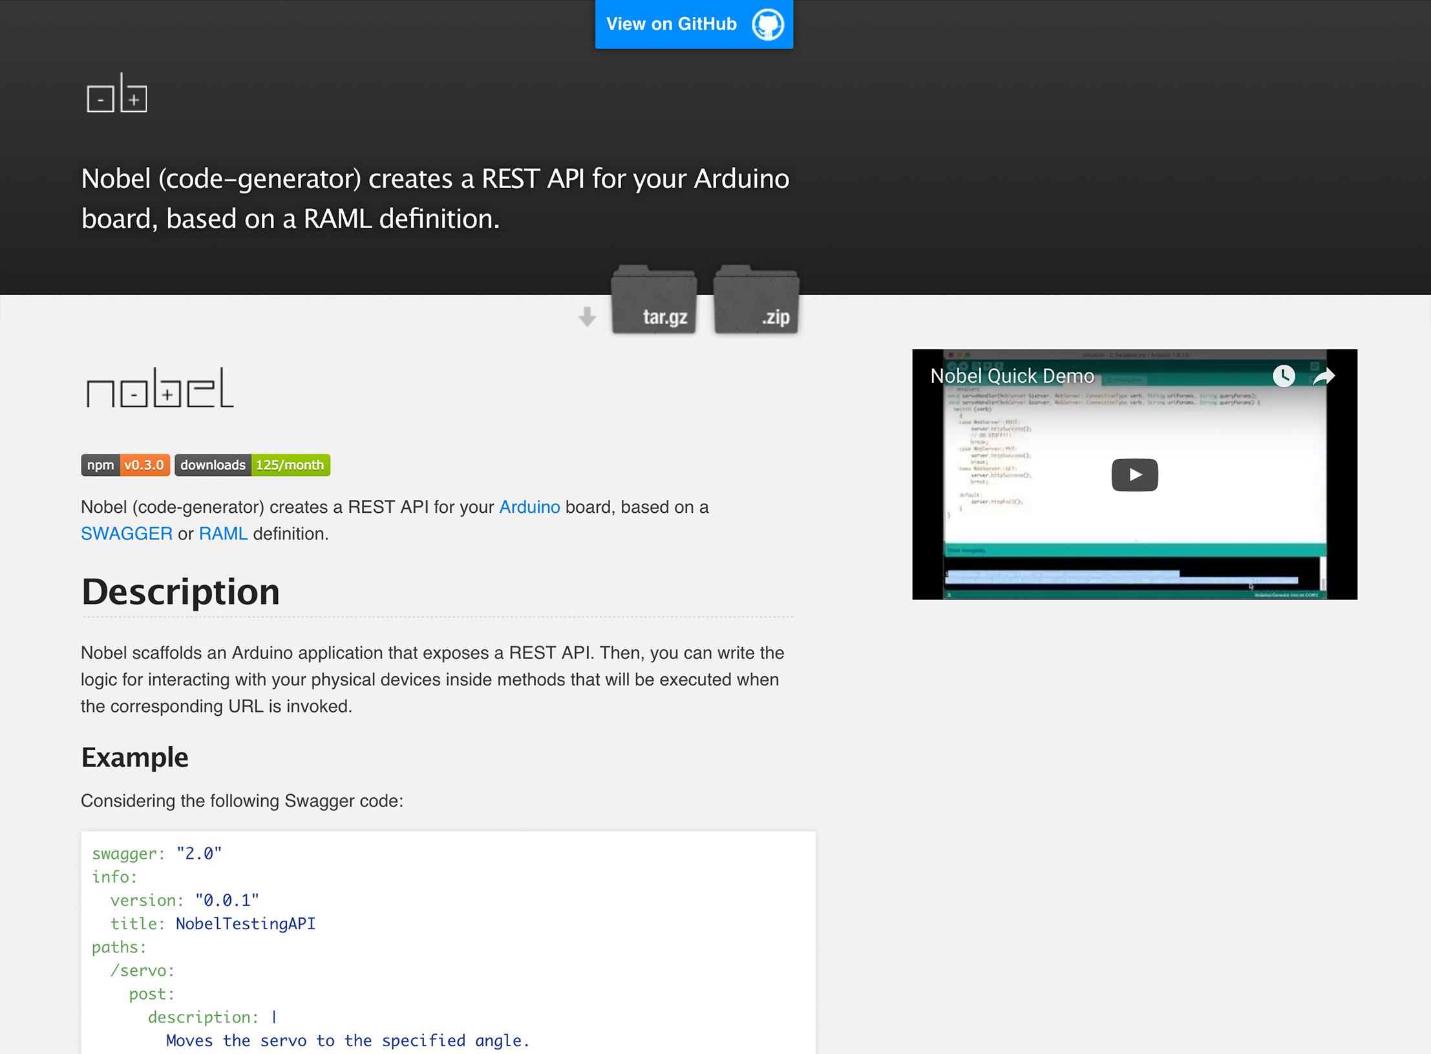Download the .zip folder archive
The height and width of the screenshot is (1054, 1431).
click(756, 299)
